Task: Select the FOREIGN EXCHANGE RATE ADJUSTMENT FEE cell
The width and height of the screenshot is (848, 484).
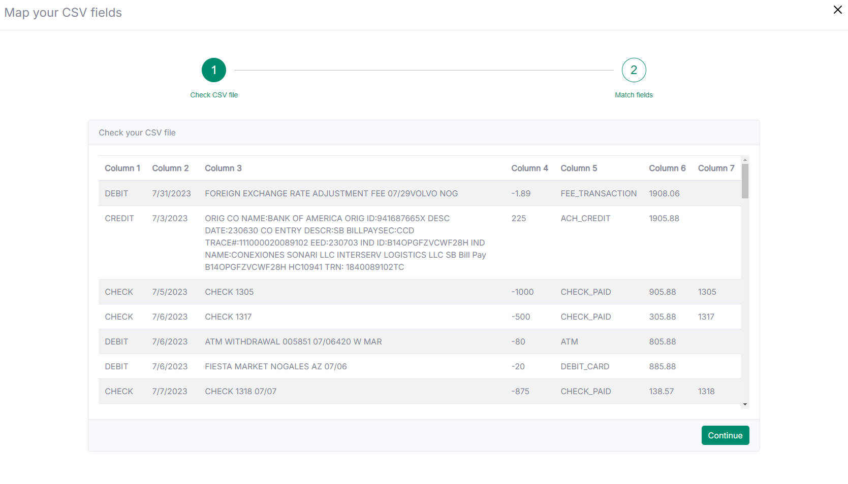Action: 331,194
